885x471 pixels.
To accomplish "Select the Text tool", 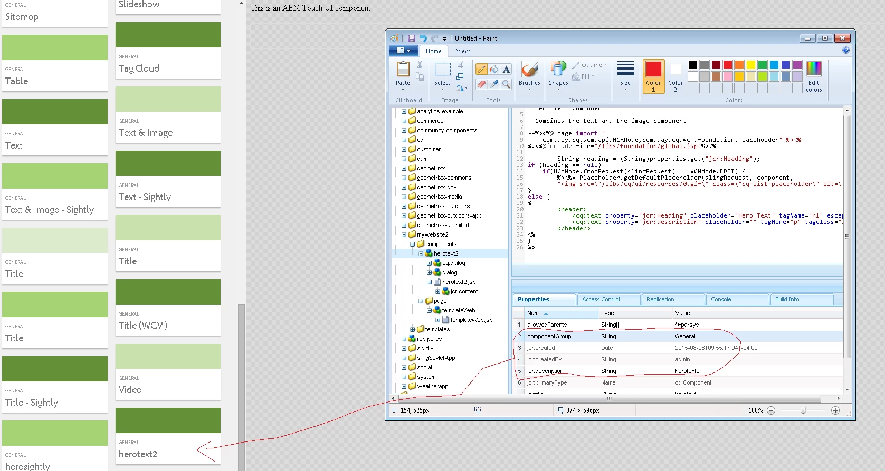I will [x=506, y=70].
